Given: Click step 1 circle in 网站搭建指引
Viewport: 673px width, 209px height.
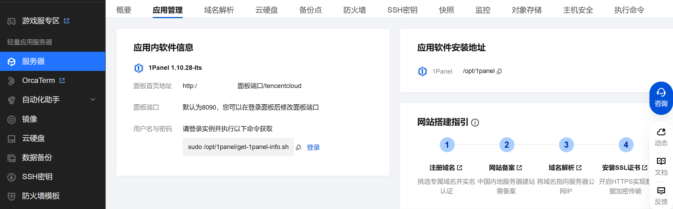Looking at the screenshot, I should [x=447, y=145].
